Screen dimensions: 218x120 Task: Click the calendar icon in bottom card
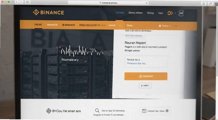coord(144,111)
